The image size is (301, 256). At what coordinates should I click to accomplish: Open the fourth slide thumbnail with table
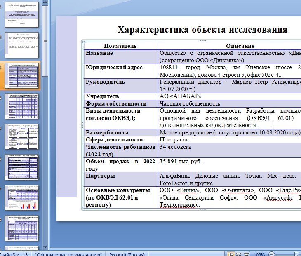[22, 106]
